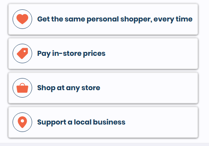Open the personal shopper feature card
209x146 pixels.
(x=103, y=19)
